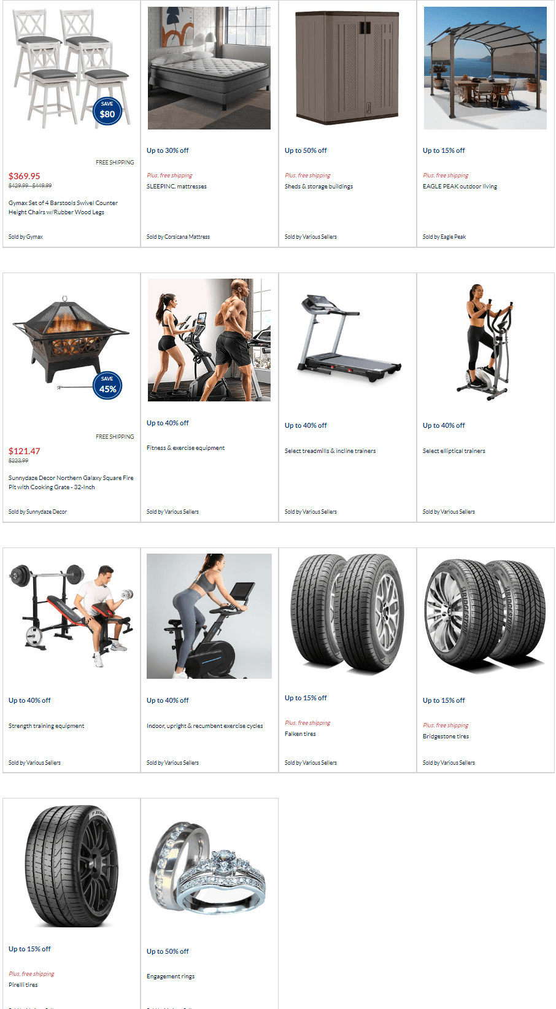Open Fitness & exercise equipment deal
556x1009 pixels.
point(185,448)
